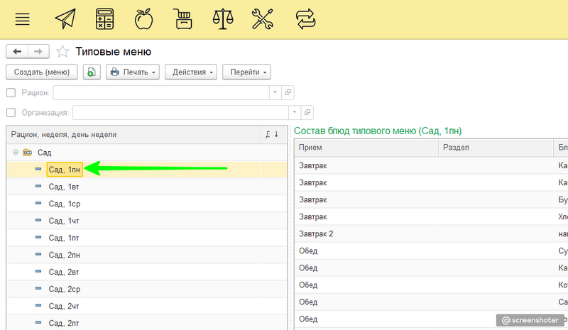Open the Рацион dropdown list

tap(275, 92)
